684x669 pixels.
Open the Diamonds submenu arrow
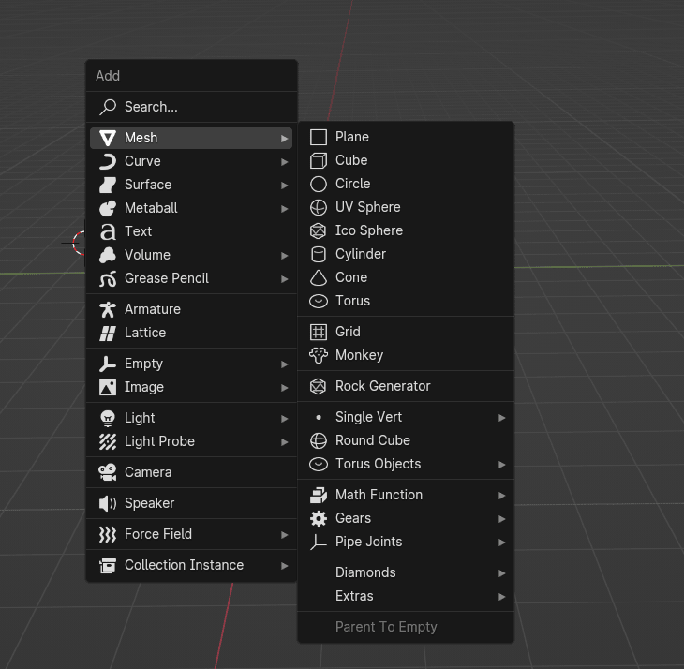(x=502, y=572)
